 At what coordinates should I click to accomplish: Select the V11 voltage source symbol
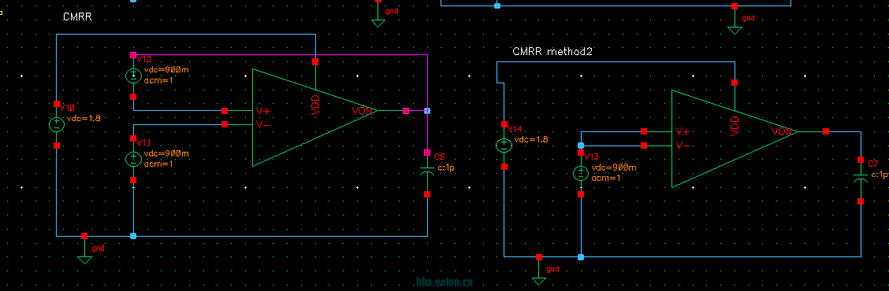pos(133,159)
